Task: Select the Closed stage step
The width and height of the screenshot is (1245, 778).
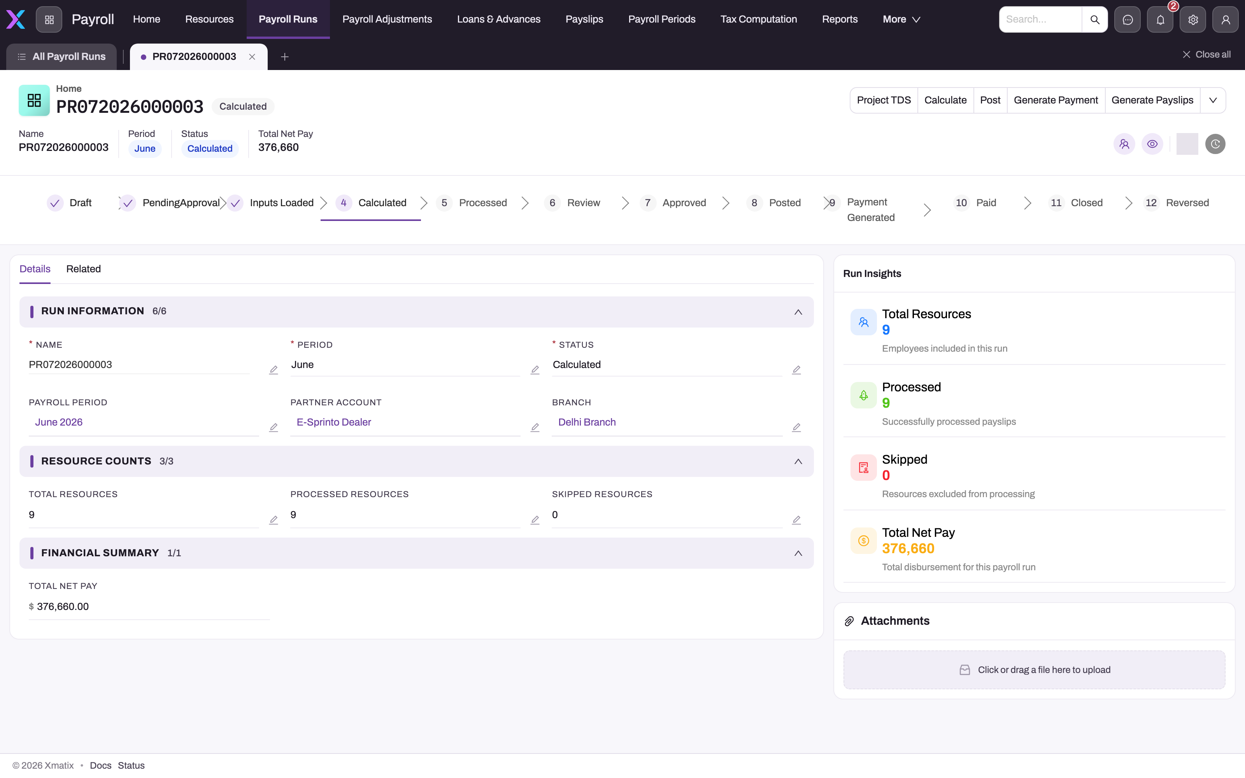Action: pos(1076,203)
